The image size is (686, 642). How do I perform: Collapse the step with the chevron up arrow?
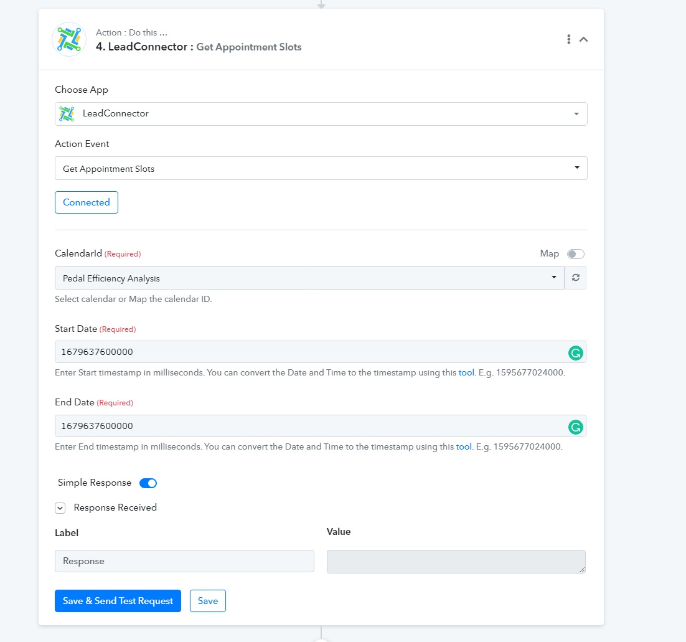(x=583, y=39)
